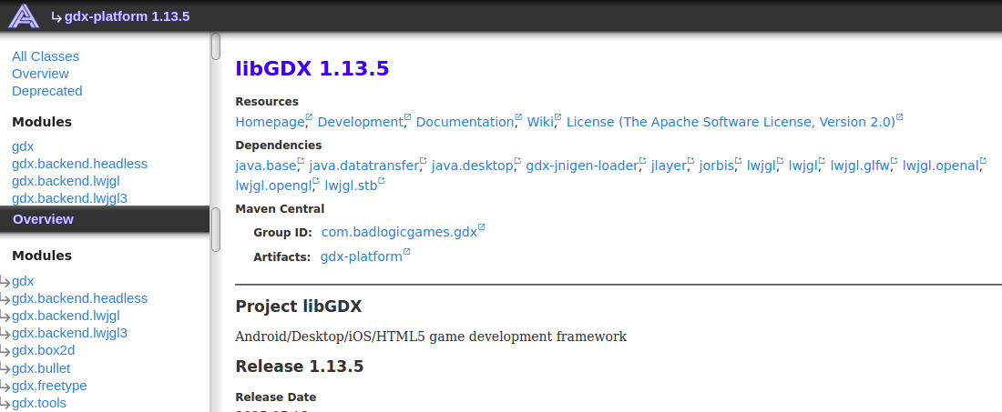Screen dimensions: 1002x412
Task: Click the javadoc link icon after java.desktop
Action: click(x=517, y=162)
